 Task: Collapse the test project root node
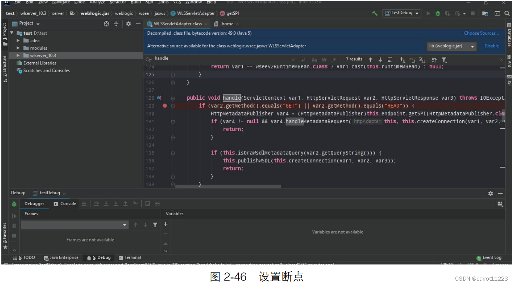tap(12, 33)
